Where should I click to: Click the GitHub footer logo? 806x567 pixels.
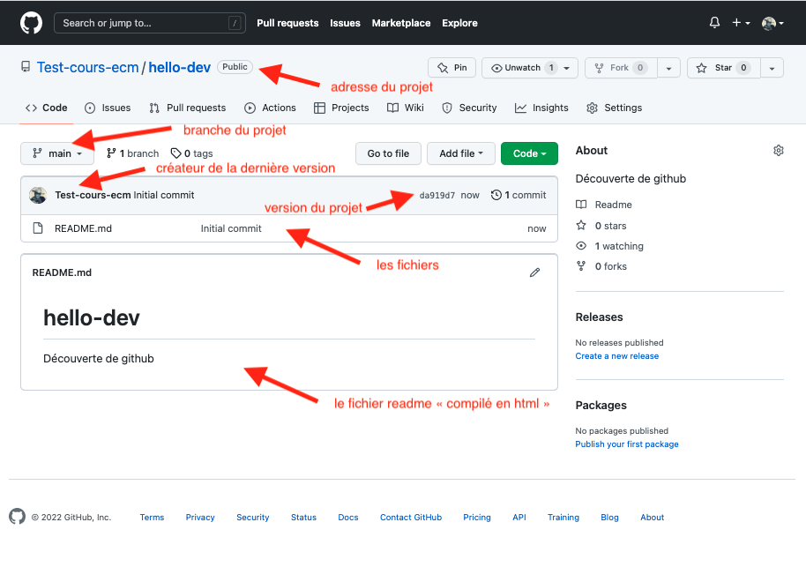point(18,517)
